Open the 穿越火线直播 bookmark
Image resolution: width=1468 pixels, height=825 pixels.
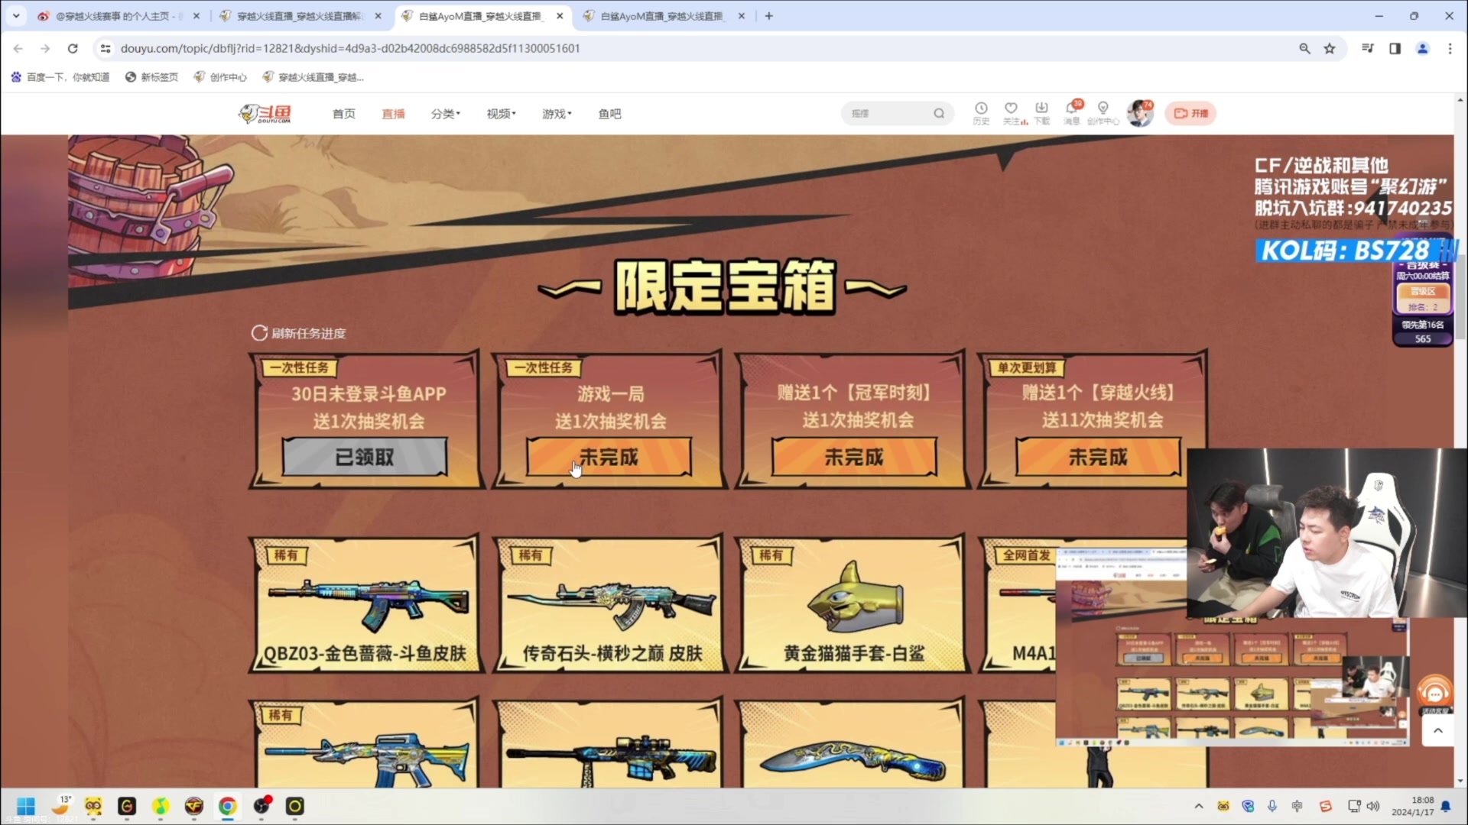[313, 77]
